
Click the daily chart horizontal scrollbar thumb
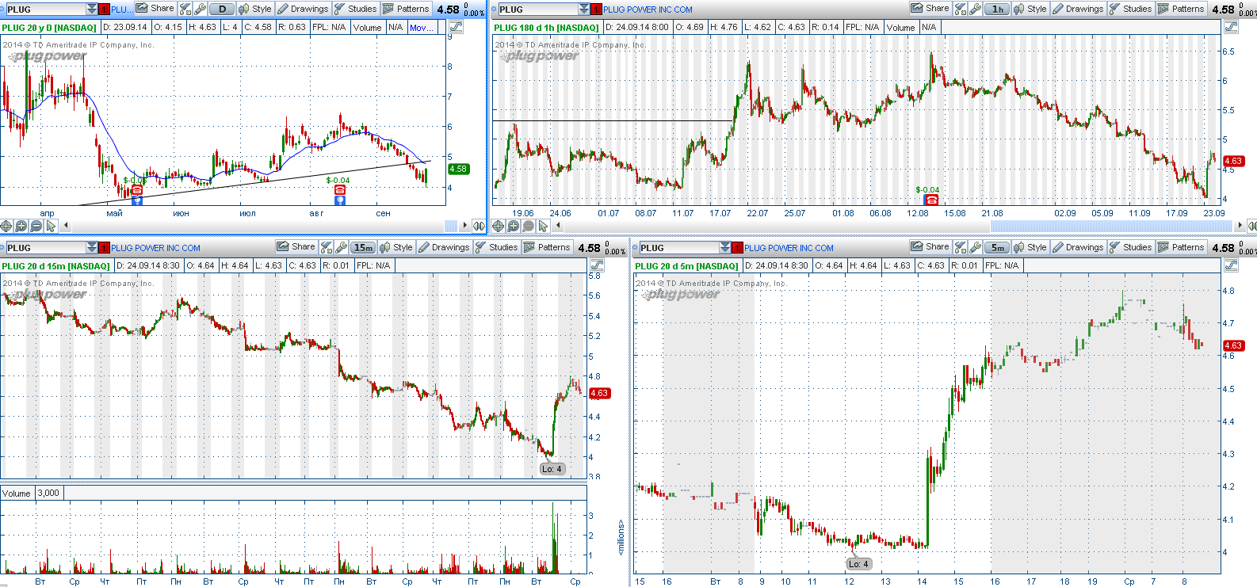451,226
